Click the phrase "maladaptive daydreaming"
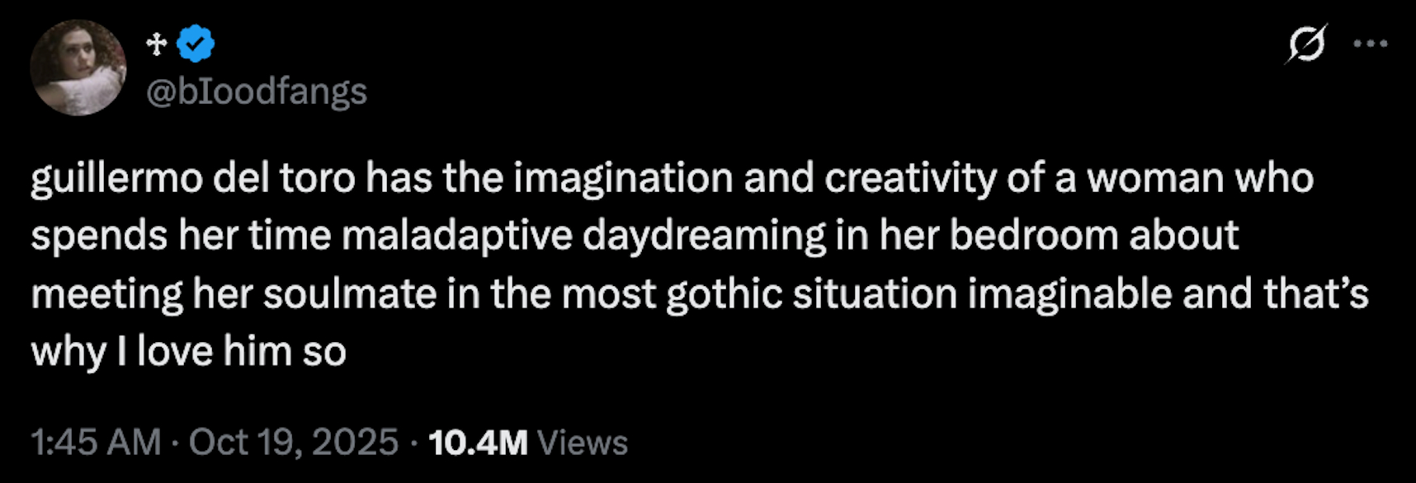 pyautogui.click(x=583, y=236)
